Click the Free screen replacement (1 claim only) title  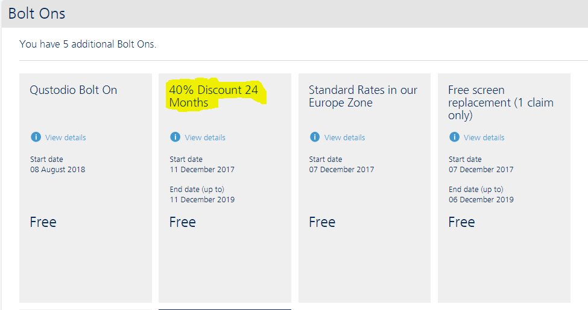coord(501,102)
